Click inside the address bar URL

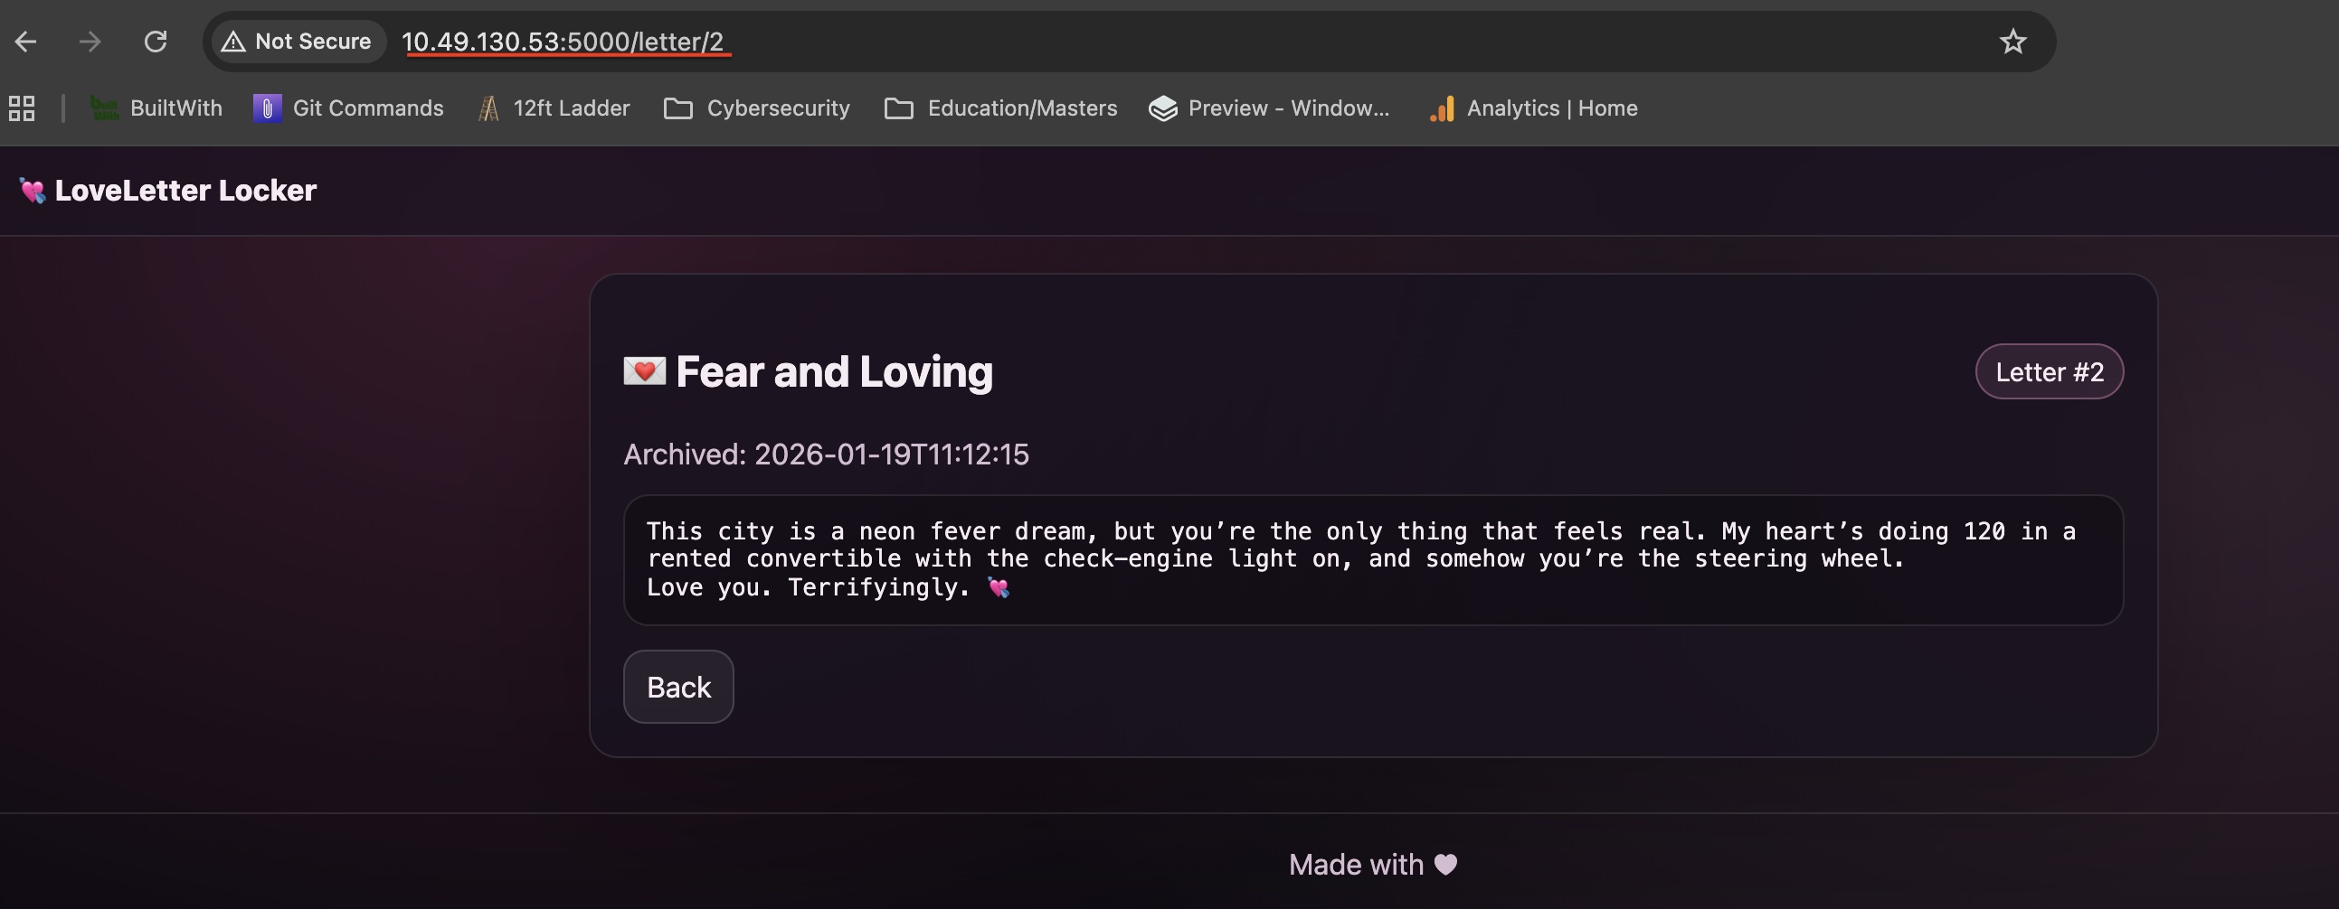click(565, 41)
